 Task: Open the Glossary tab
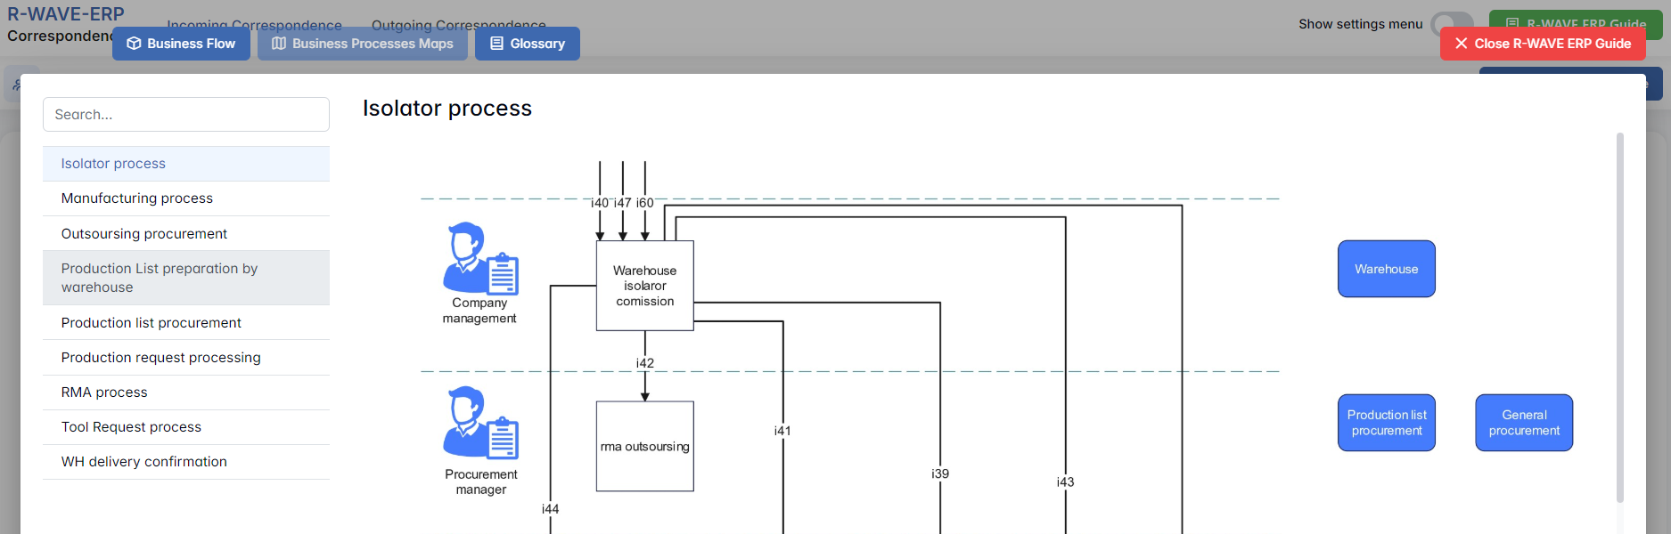click(x=528, y=44)
